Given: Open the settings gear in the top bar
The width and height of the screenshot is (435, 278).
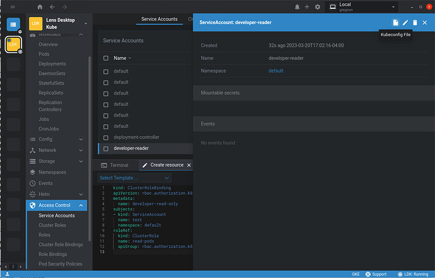Looking at the screenshot, I should 318,7.
